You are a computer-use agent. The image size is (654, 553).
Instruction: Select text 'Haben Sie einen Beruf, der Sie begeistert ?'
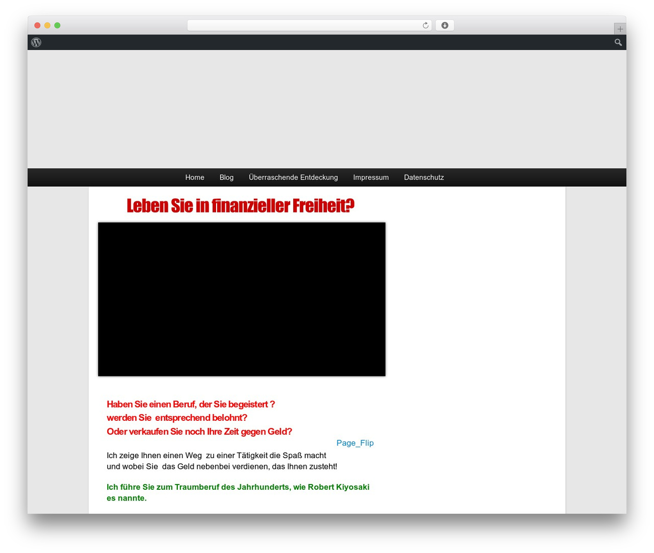191,404
